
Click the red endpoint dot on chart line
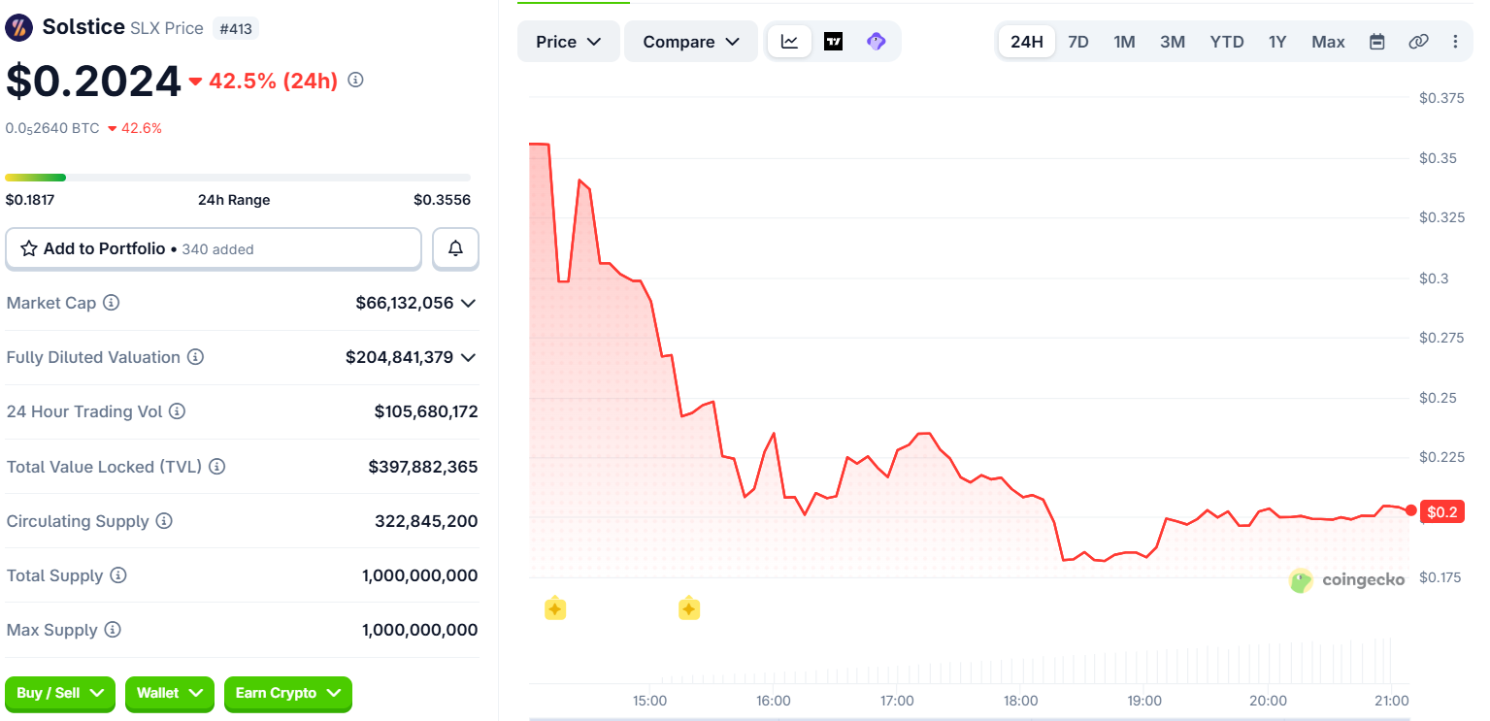[x=1410, y=510]
